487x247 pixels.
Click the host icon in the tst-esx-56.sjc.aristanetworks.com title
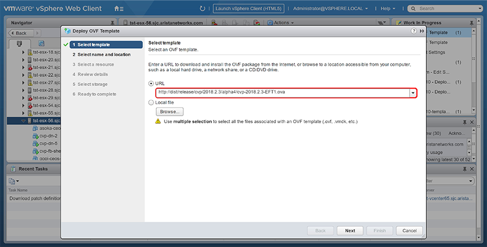point(125,23)
